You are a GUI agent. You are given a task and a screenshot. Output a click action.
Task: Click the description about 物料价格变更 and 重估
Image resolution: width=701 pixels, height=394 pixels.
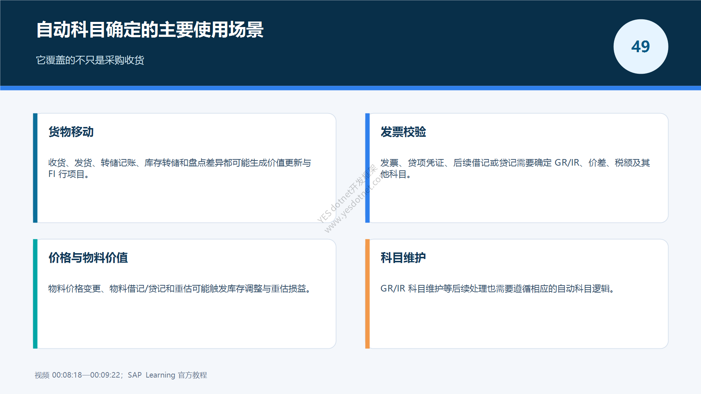click(x=180, y=289)
